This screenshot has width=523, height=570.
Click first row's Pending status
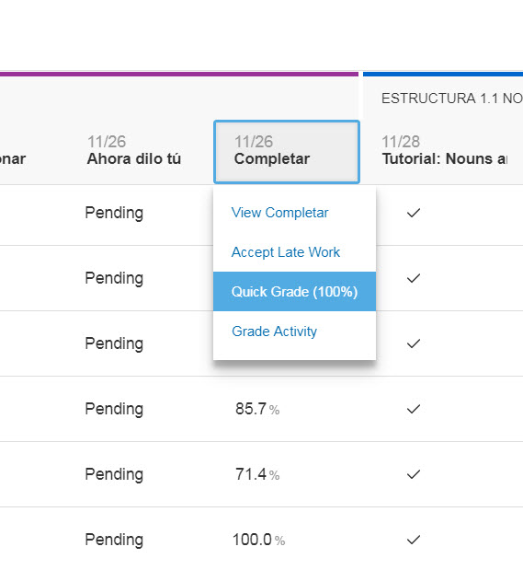click(114, 213)
